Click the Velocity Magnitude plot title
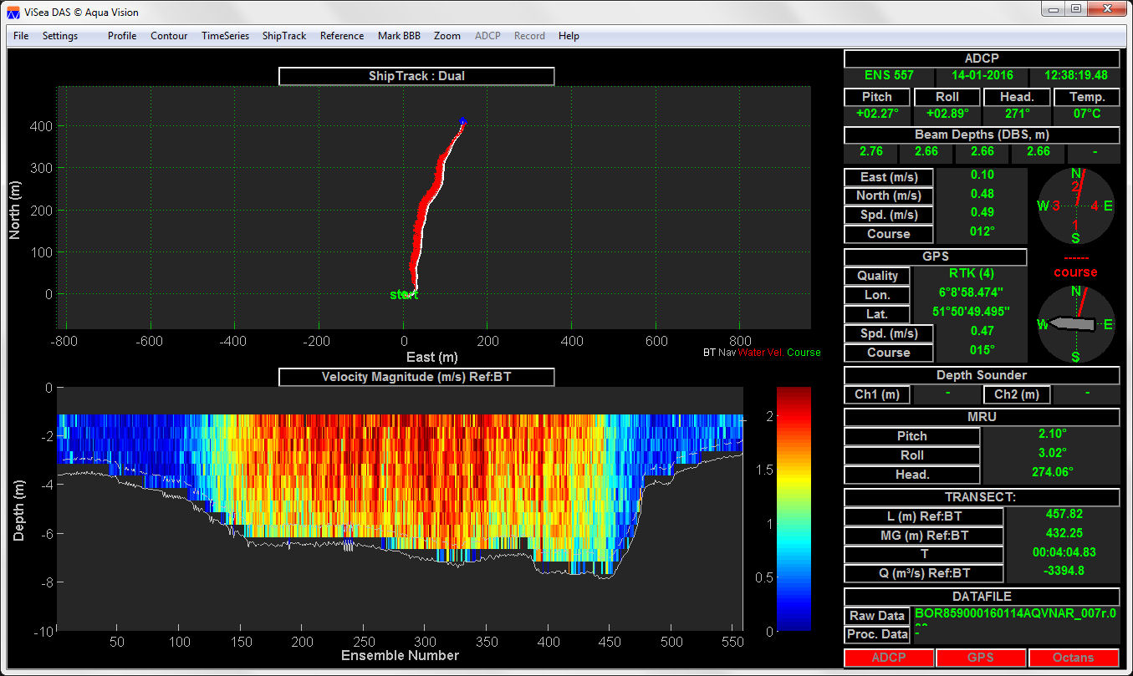The image size is (1133, 676). pyautogui.click(x=416, y=377)
